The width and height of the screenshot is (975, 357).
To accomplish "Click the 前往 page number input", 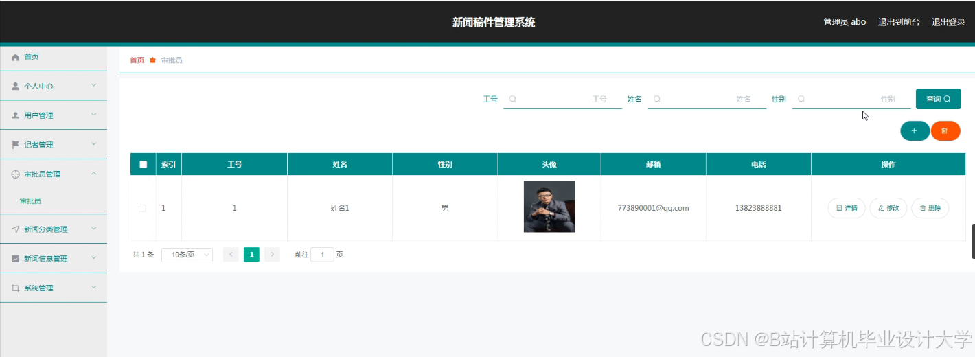I will point(322,255).
